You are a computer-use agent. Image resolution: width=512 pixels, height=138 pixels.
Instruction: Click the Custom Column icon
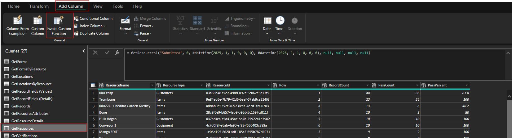tap(38, 20)
